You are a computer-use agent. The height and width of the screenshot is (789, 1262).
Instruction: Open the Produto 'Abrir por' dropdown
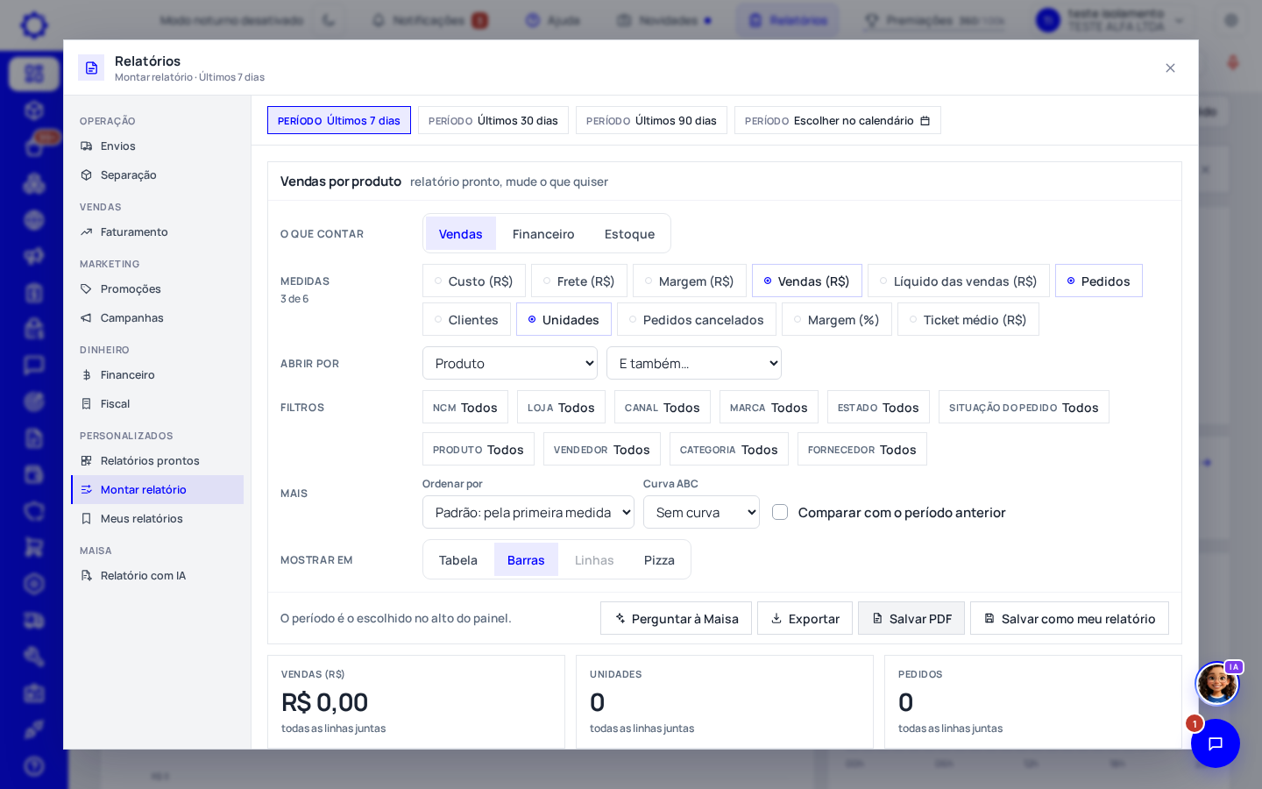coord(510,364)
